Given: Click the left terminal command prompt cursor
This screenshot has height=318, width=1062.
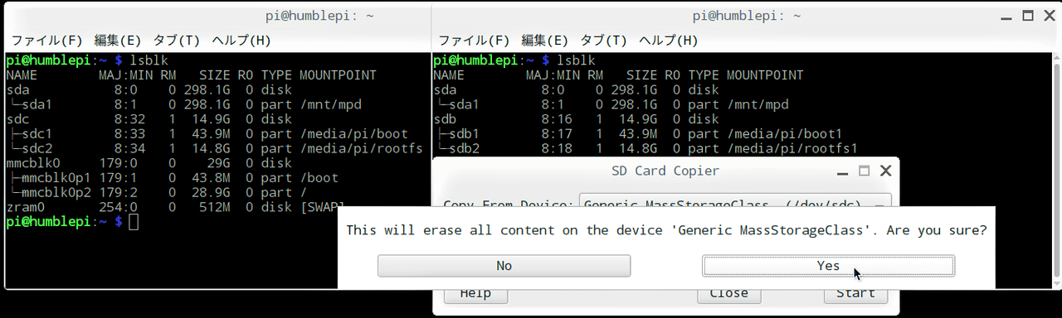Looking at the screenshot, I should 134,222.
